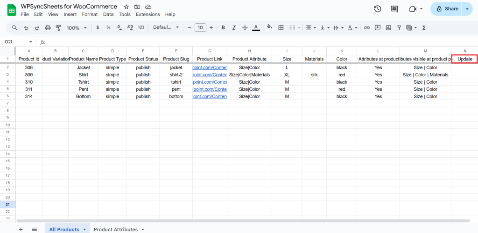Viewport: 478px width, 233px height.
Task: Click the formula bar
Action: click(x=260, y=42)
